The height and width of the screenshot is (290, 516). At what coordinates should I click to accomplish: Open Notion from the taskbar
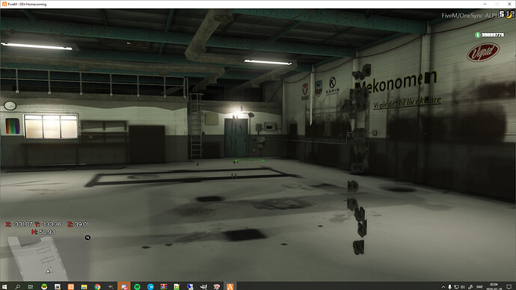(x=58, y=287)
